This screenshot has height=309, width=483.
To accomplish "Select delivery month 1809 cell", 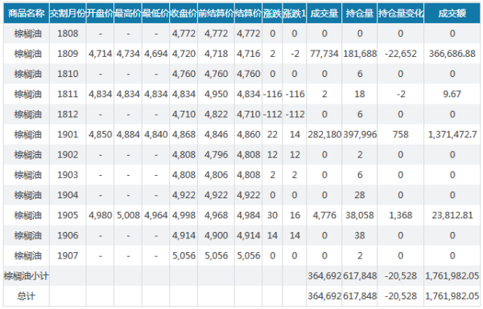I will tap(68, 54).
